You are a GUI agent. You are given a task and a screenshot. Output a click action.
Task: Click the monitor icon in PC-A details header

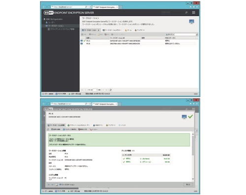coord(184,117)
